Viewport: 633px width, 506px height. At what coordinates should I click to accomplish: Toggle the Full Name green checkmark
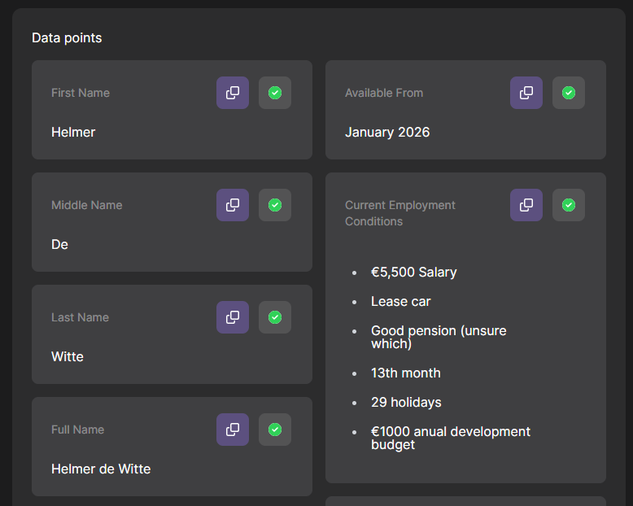(x=275, y=430)
